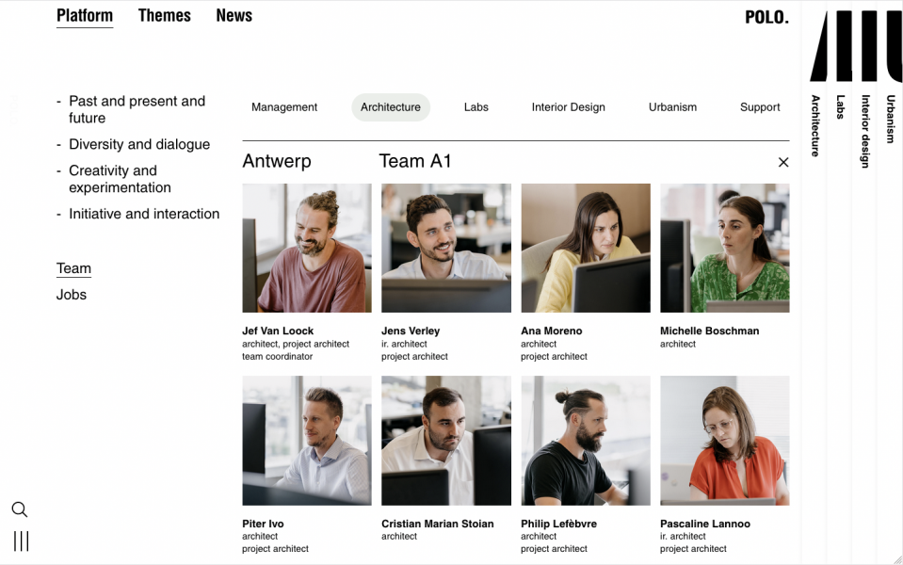Click Jef Van Loock's photo
903x565 pixels.
(307, 249)
